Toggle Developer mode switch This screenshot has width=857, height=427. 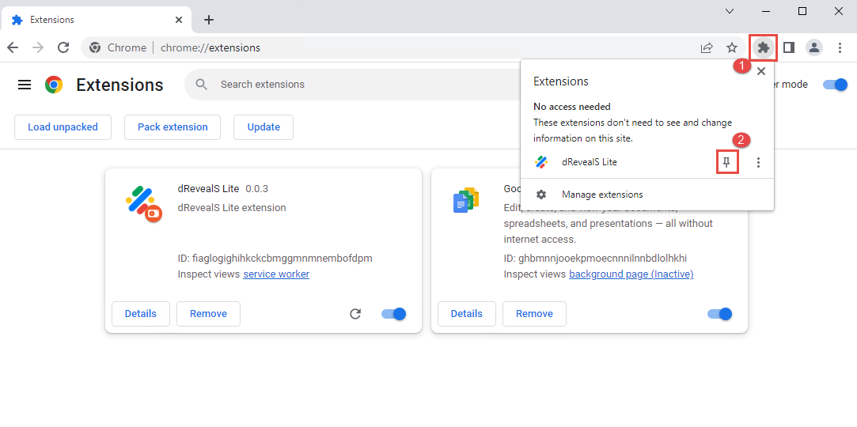835,85
